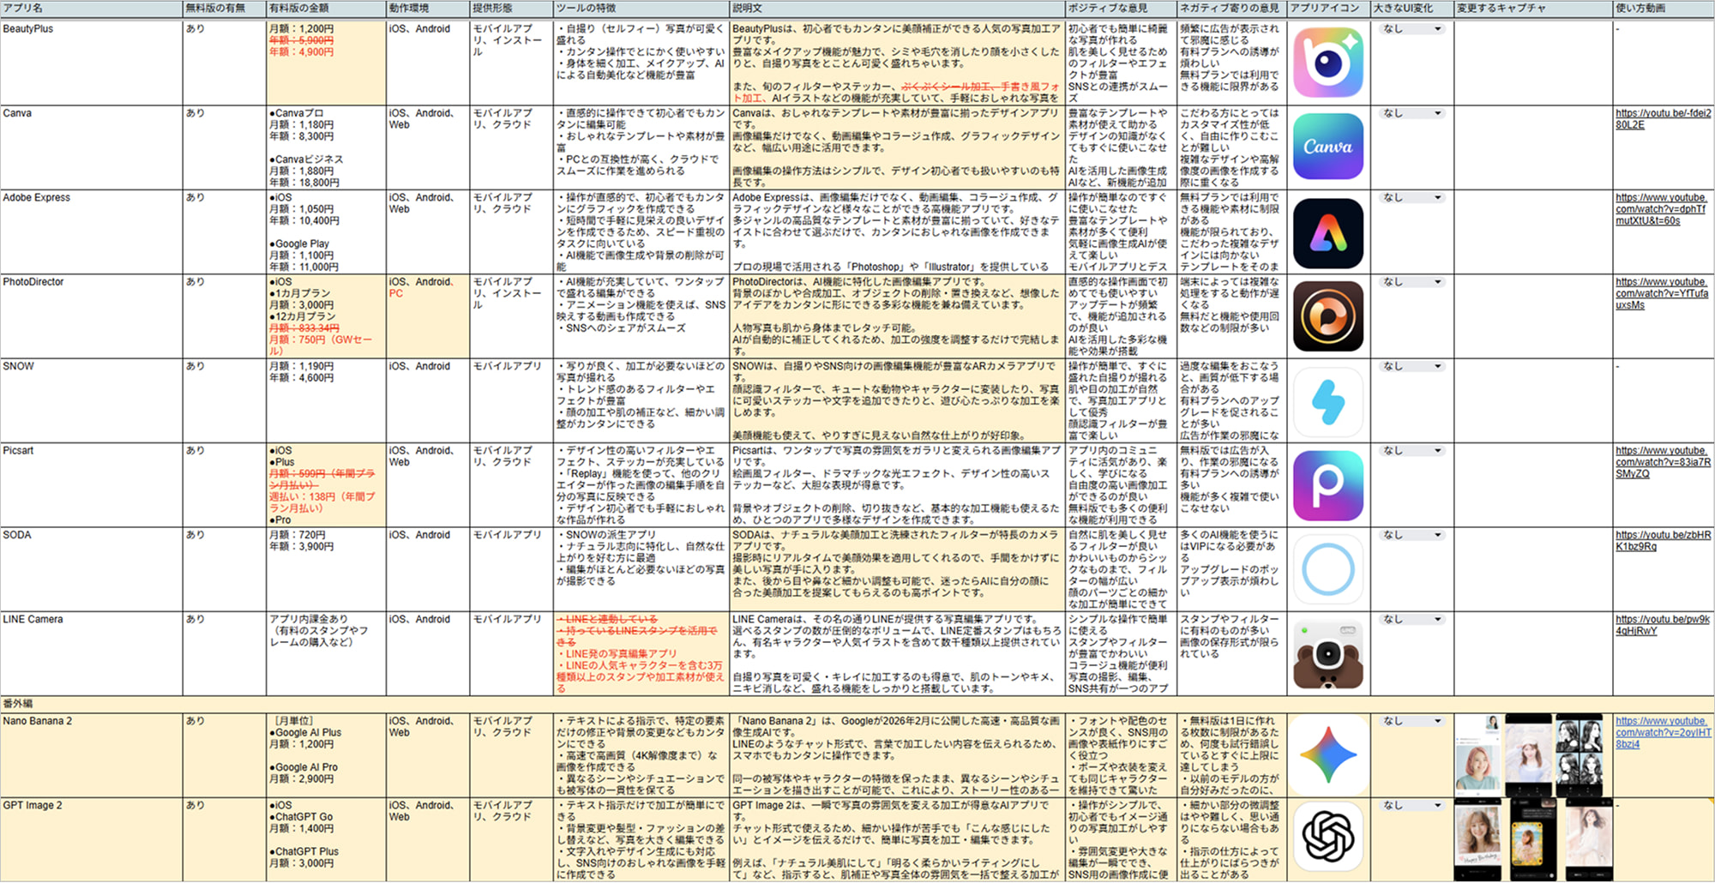This screenshot has height=883, width=1715.
Task: Select the ツールの特徴 column header
Action: (x=641, y=9)
